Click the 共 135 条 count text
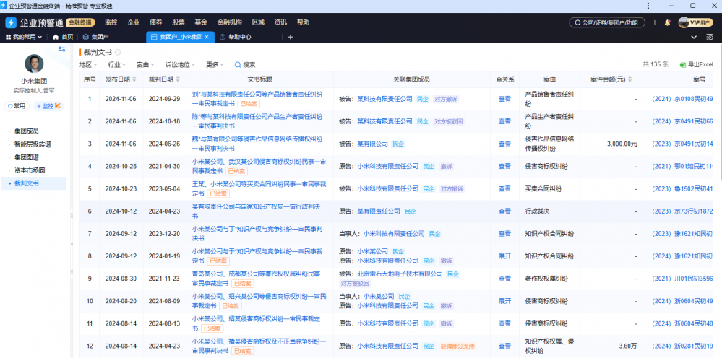 [656, 65]
